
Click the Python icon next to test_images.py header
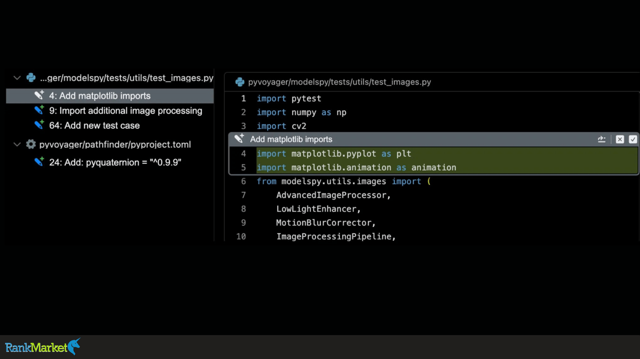240,82
